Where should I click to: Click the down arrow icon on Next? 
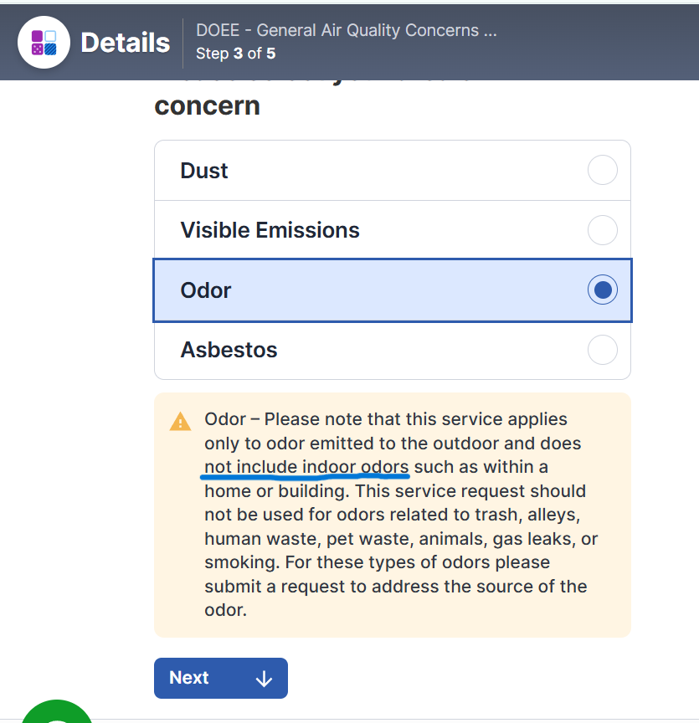pos(264,679)
